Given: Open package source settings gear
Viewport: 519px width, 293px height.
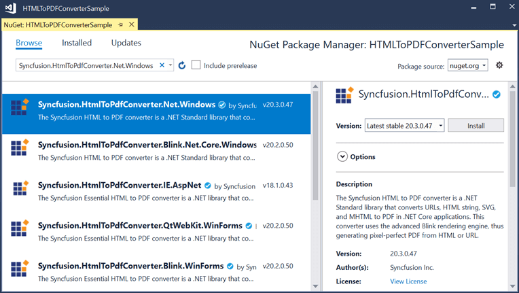Looking at the screenshot, I should click(x=499, y=65).
